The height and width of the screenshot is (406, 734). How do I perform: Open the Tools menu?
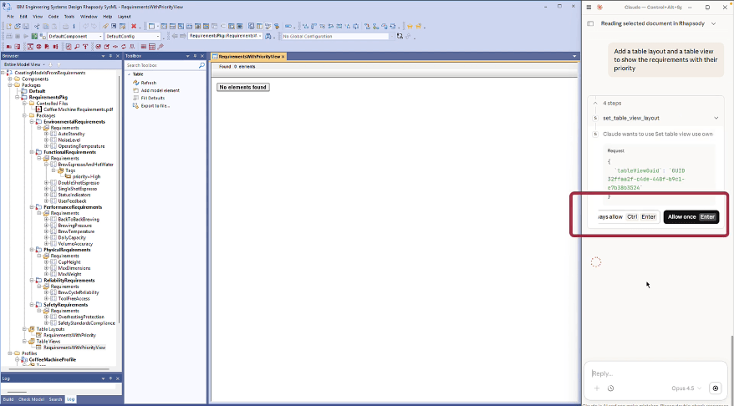point(69,17)
